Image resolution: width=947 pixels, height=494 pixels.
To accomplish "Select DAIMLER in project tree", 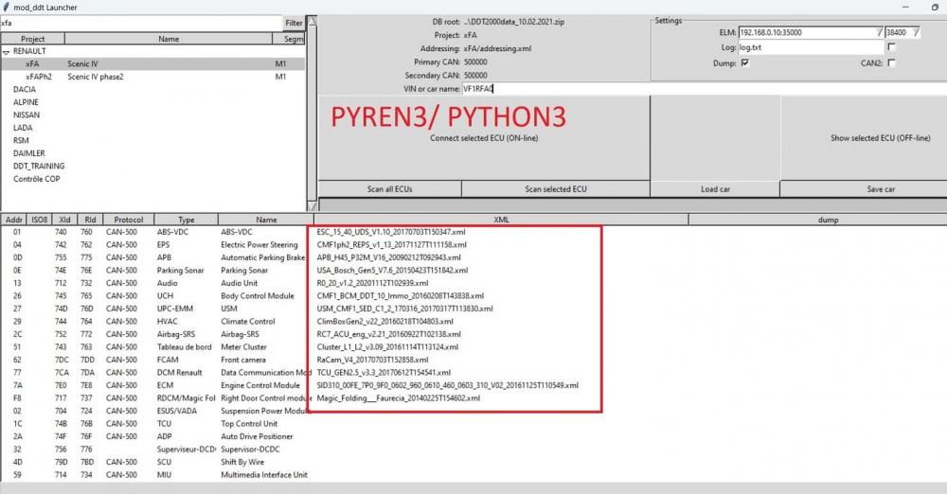I will click(29, 153).
